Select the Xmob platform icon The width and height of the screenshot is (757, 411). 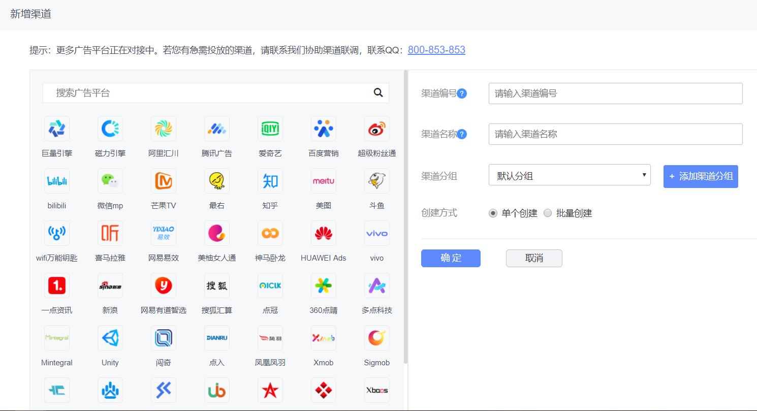tap(324, 338)
